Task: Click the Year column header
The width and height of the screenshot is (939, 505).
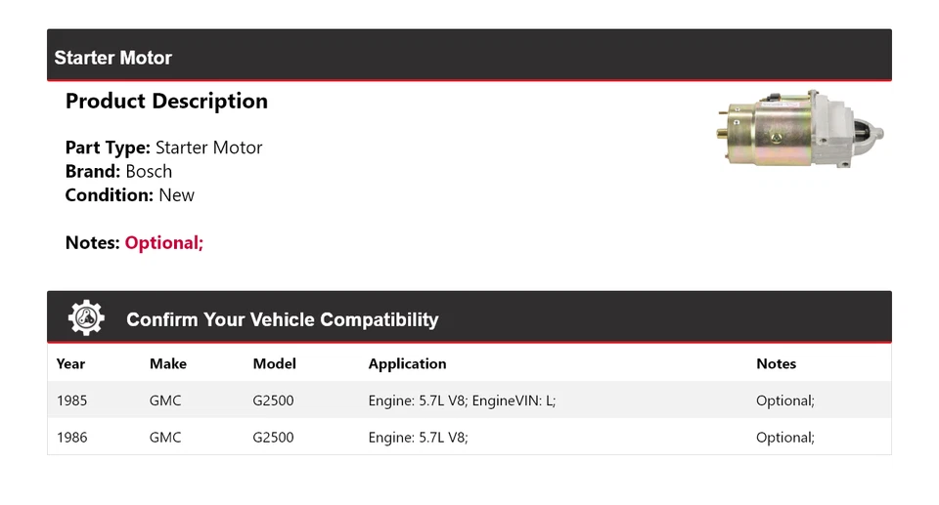Action: (x=70, y=363)
